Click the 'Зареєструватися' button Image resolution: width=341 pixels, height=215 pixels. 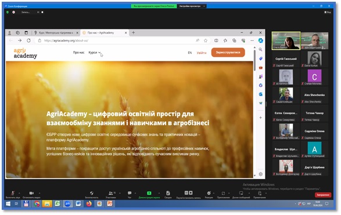tap(228, 53)
